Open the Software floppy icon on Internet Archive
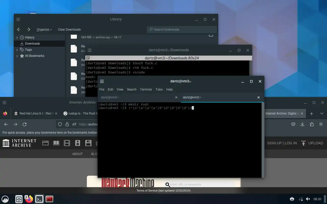This screenshot has width=327, height=204. 88,143
